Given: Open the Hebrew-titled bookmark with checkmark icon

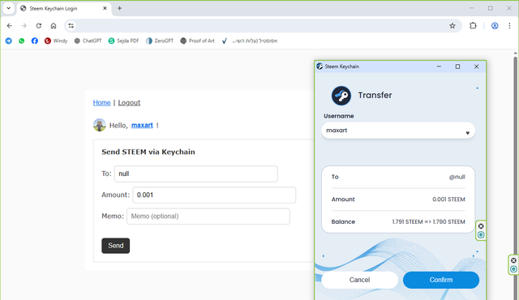Looking at the screenshot, I should 250,41.
